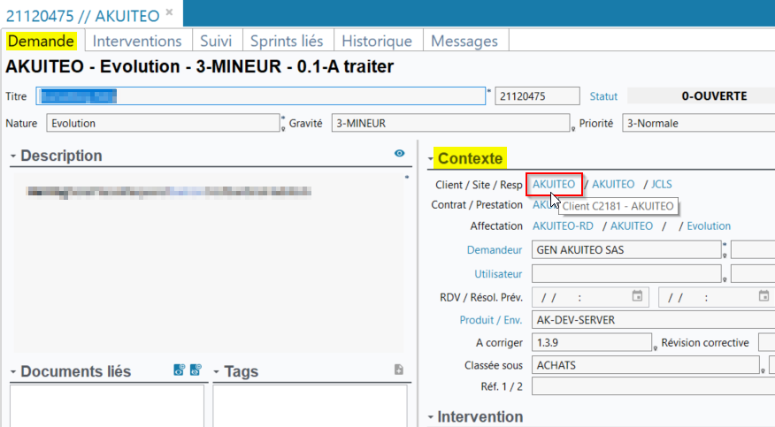Click the AKUITEO link in the Affectation row

point(631,226)
